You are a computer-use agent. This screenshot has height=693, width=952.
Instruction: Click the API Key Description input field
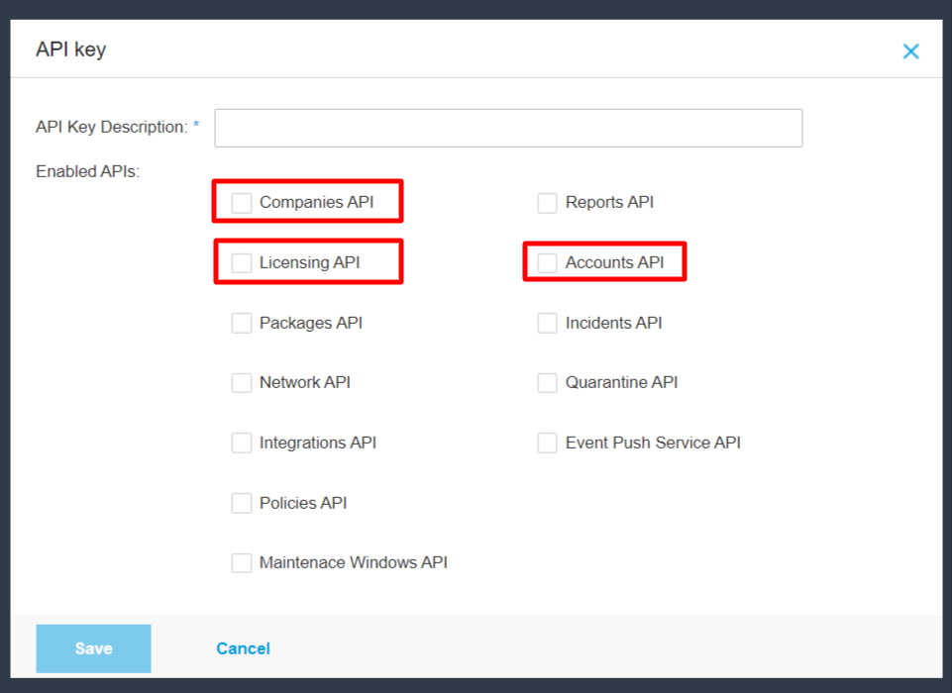coord(508,128)
